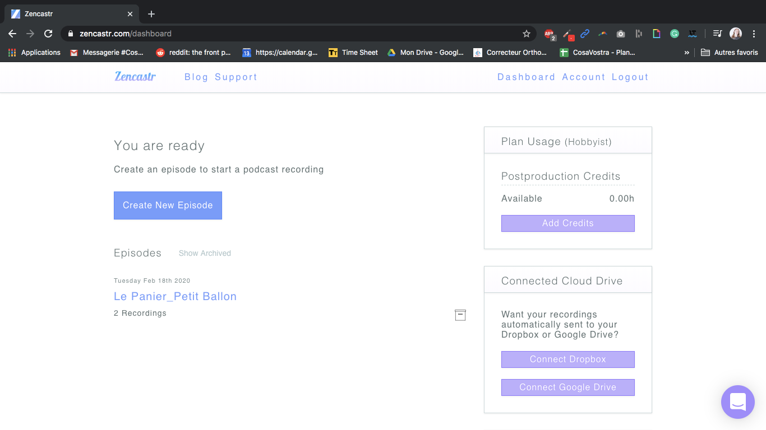Click Connect Google Drive
This screenshot has height=430, width=766.
point(568,387)
